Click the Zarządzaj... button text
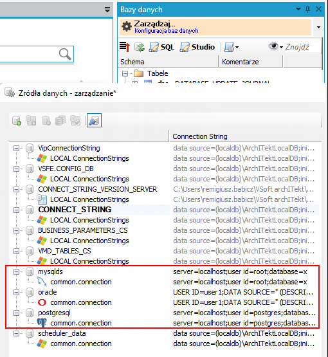328x357 pixels. tap(154, 24)
